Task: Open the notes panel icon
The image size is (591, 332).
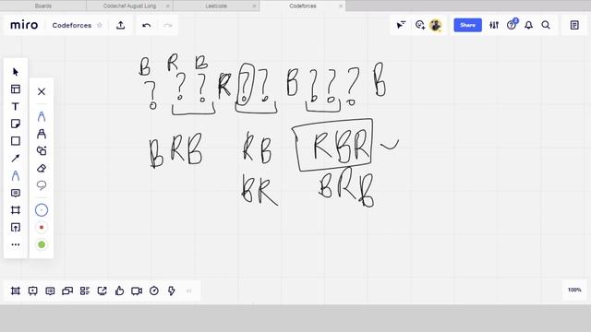Action: coord(574,25)
